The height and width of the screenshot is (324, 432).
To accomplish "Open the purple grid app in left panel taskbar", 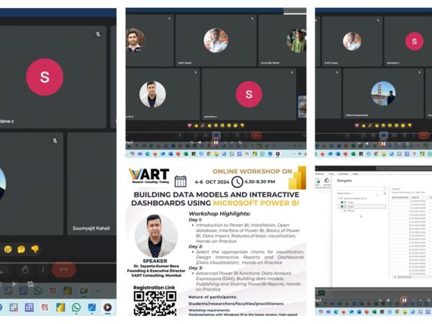I will coord(30,307).
